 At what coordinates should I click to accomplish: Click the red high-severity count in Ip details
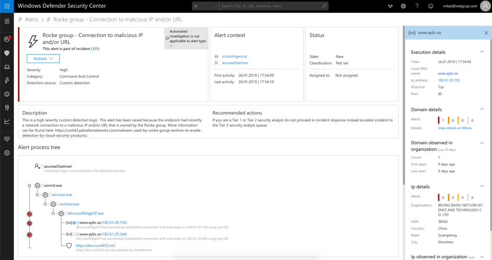click(x=441, y=197)
